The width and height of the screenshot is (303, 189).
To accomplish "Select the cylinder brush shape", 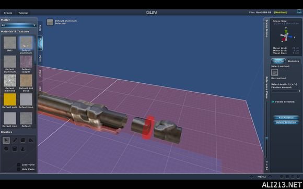I will point(15,149).
